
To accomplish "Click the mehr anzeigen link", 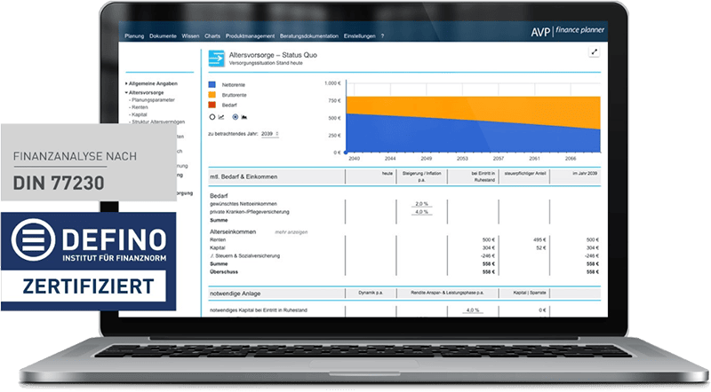I will tap(292, 232).
